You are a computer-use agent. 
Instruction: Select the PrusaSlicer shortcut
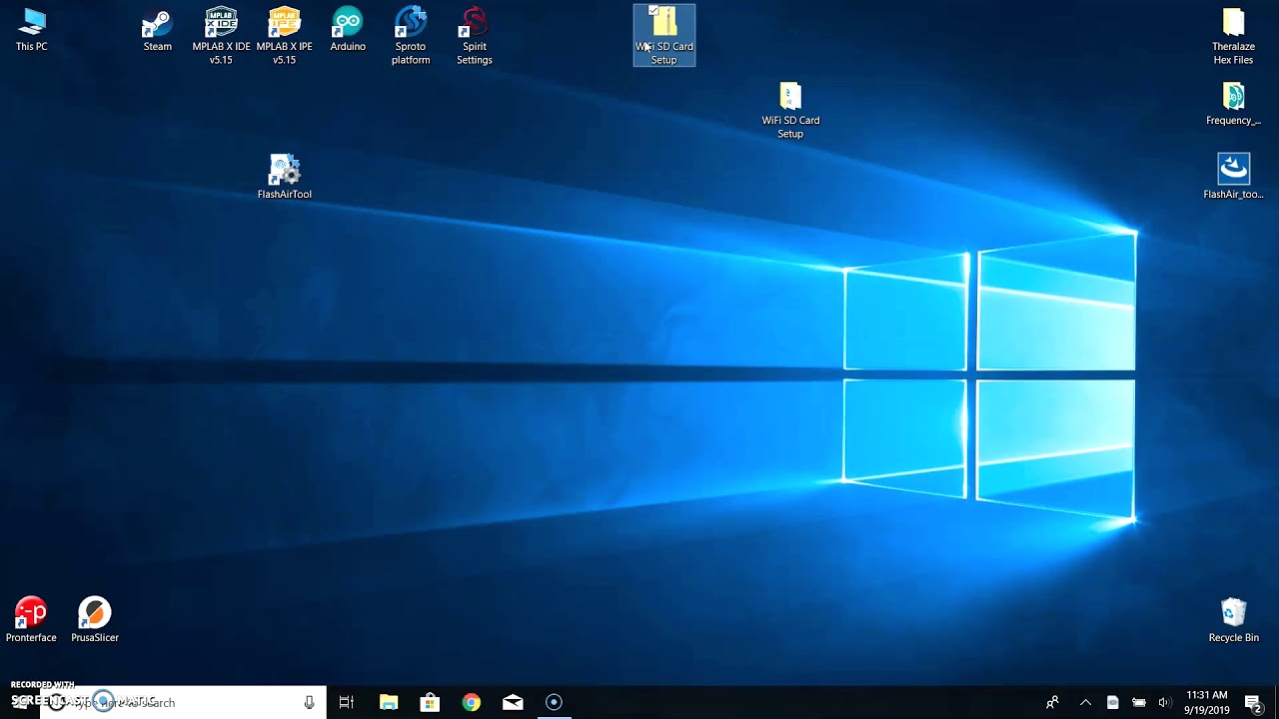[x=95, y=620]
